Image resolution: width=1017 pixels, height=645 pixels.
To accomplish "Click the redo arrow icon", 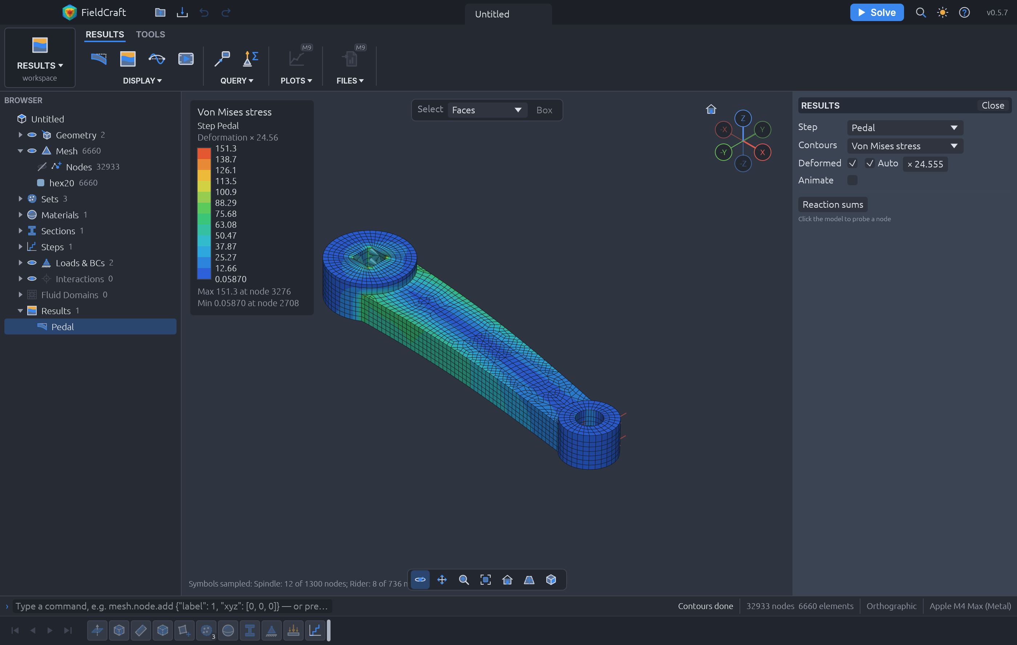I will [226, 12].
